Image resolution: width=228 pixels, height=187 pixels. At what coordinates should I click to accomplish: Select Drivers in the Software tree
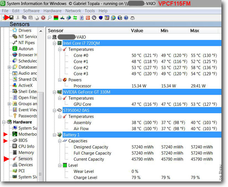pos(25,31)
